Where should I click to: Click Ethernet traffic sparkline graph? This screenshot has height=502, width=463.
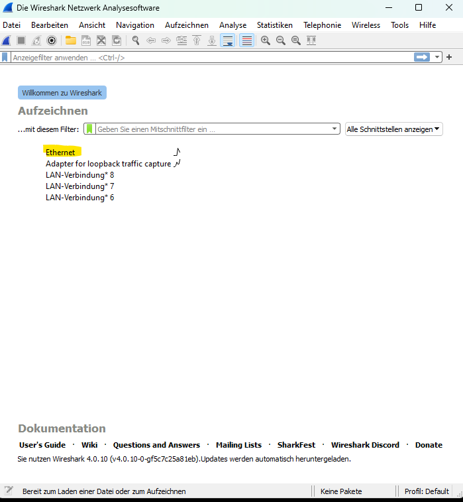(177, 152)
